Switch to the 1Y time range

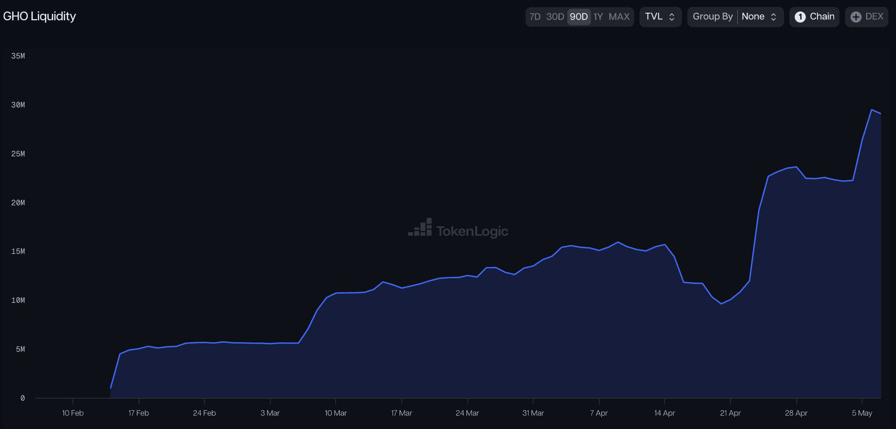(x=598, y=17)
